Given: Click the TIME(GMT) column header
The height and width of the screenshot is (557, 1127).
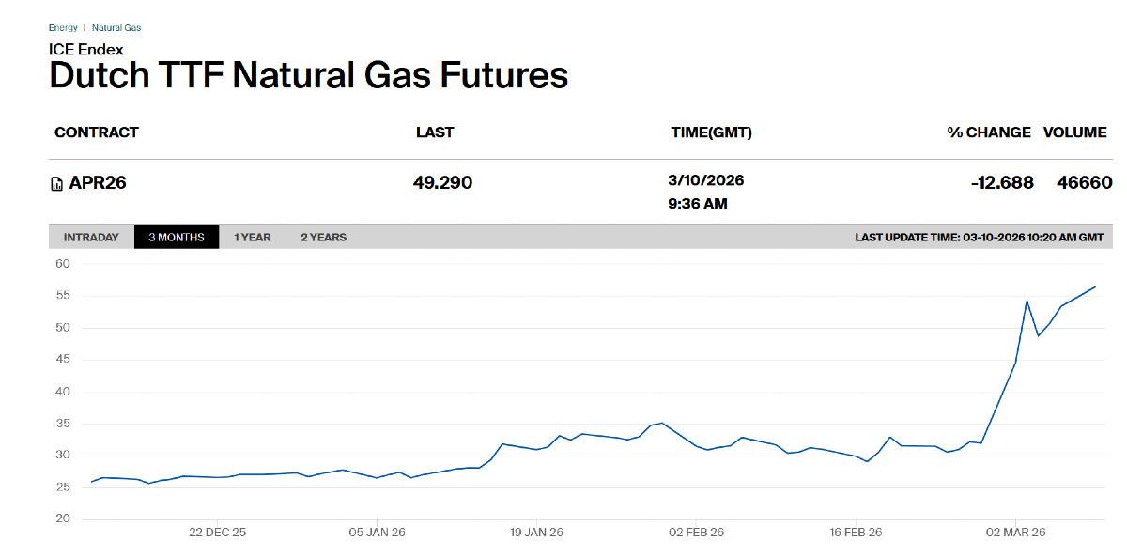Looking at the screenshot, I should (x=711, y=132).
